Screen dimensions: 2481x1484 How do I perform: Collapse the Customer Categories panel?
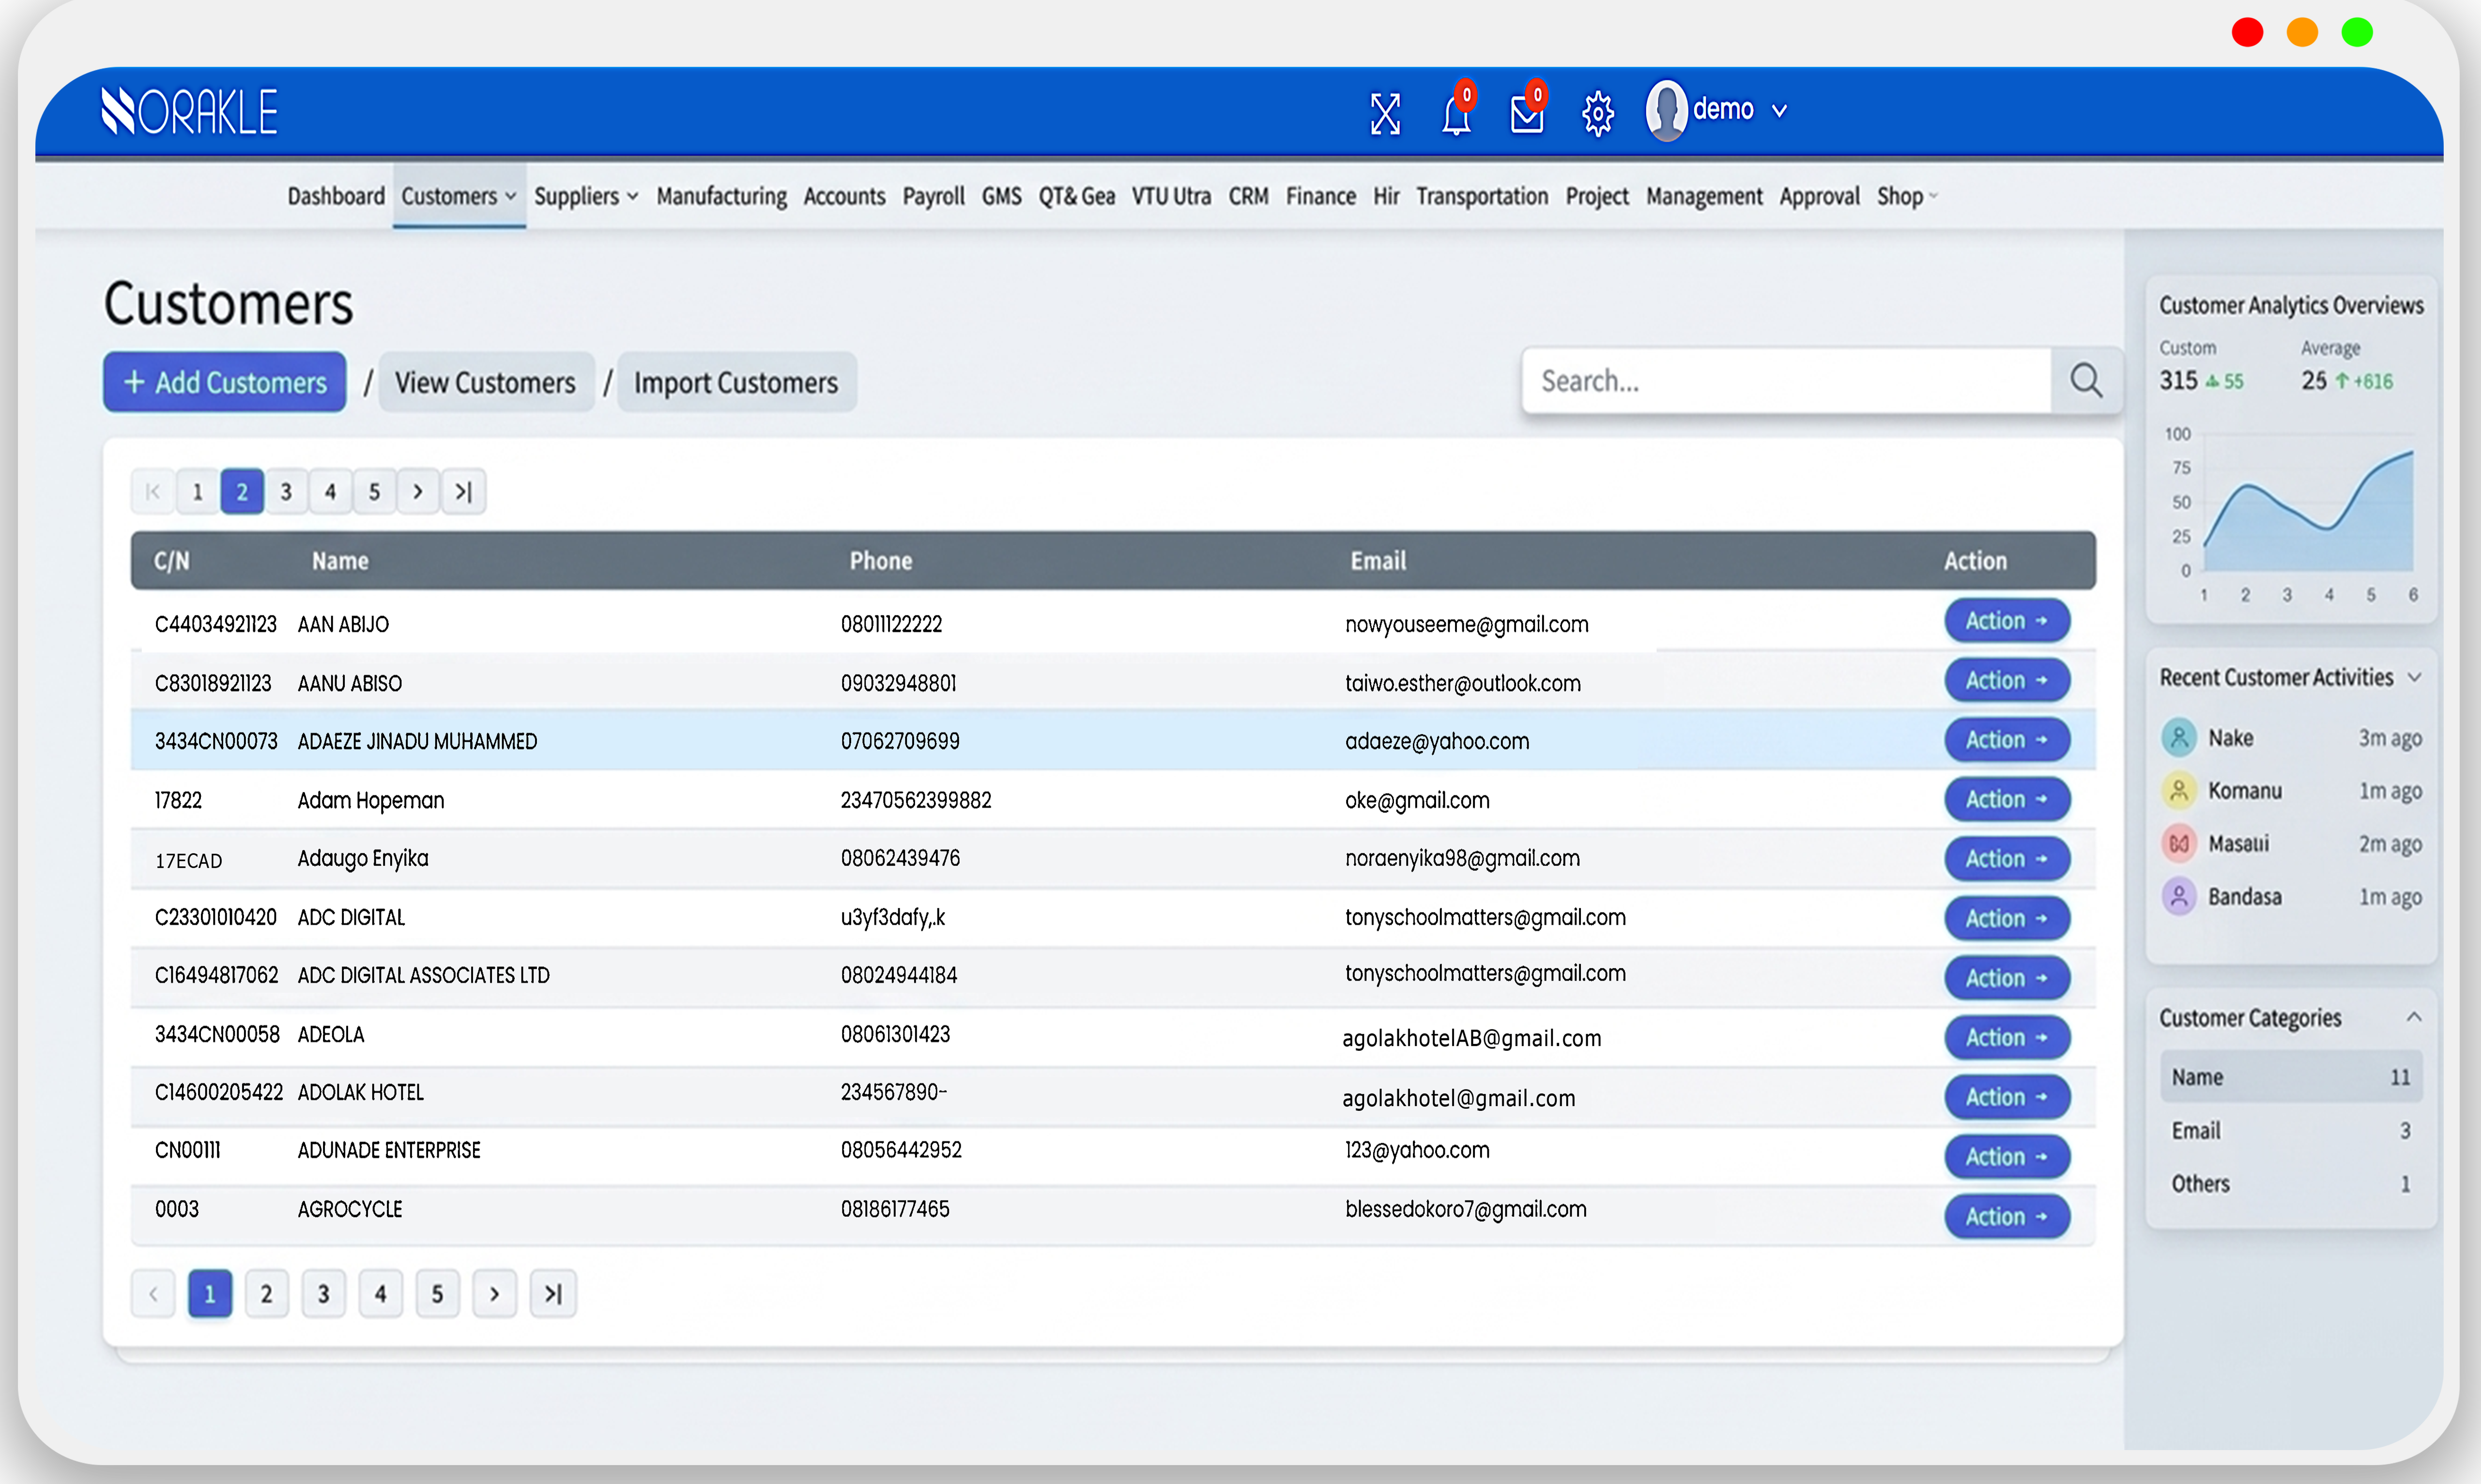[x=2414, y=1017]
